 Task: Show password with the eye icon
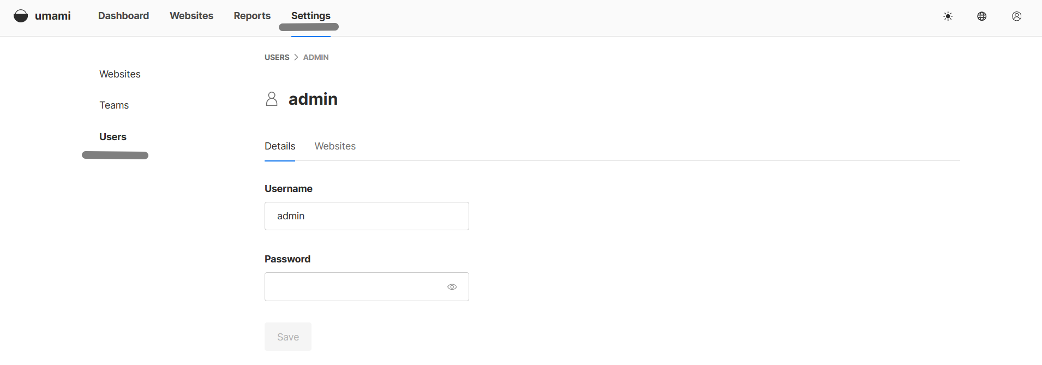(452, 287)
